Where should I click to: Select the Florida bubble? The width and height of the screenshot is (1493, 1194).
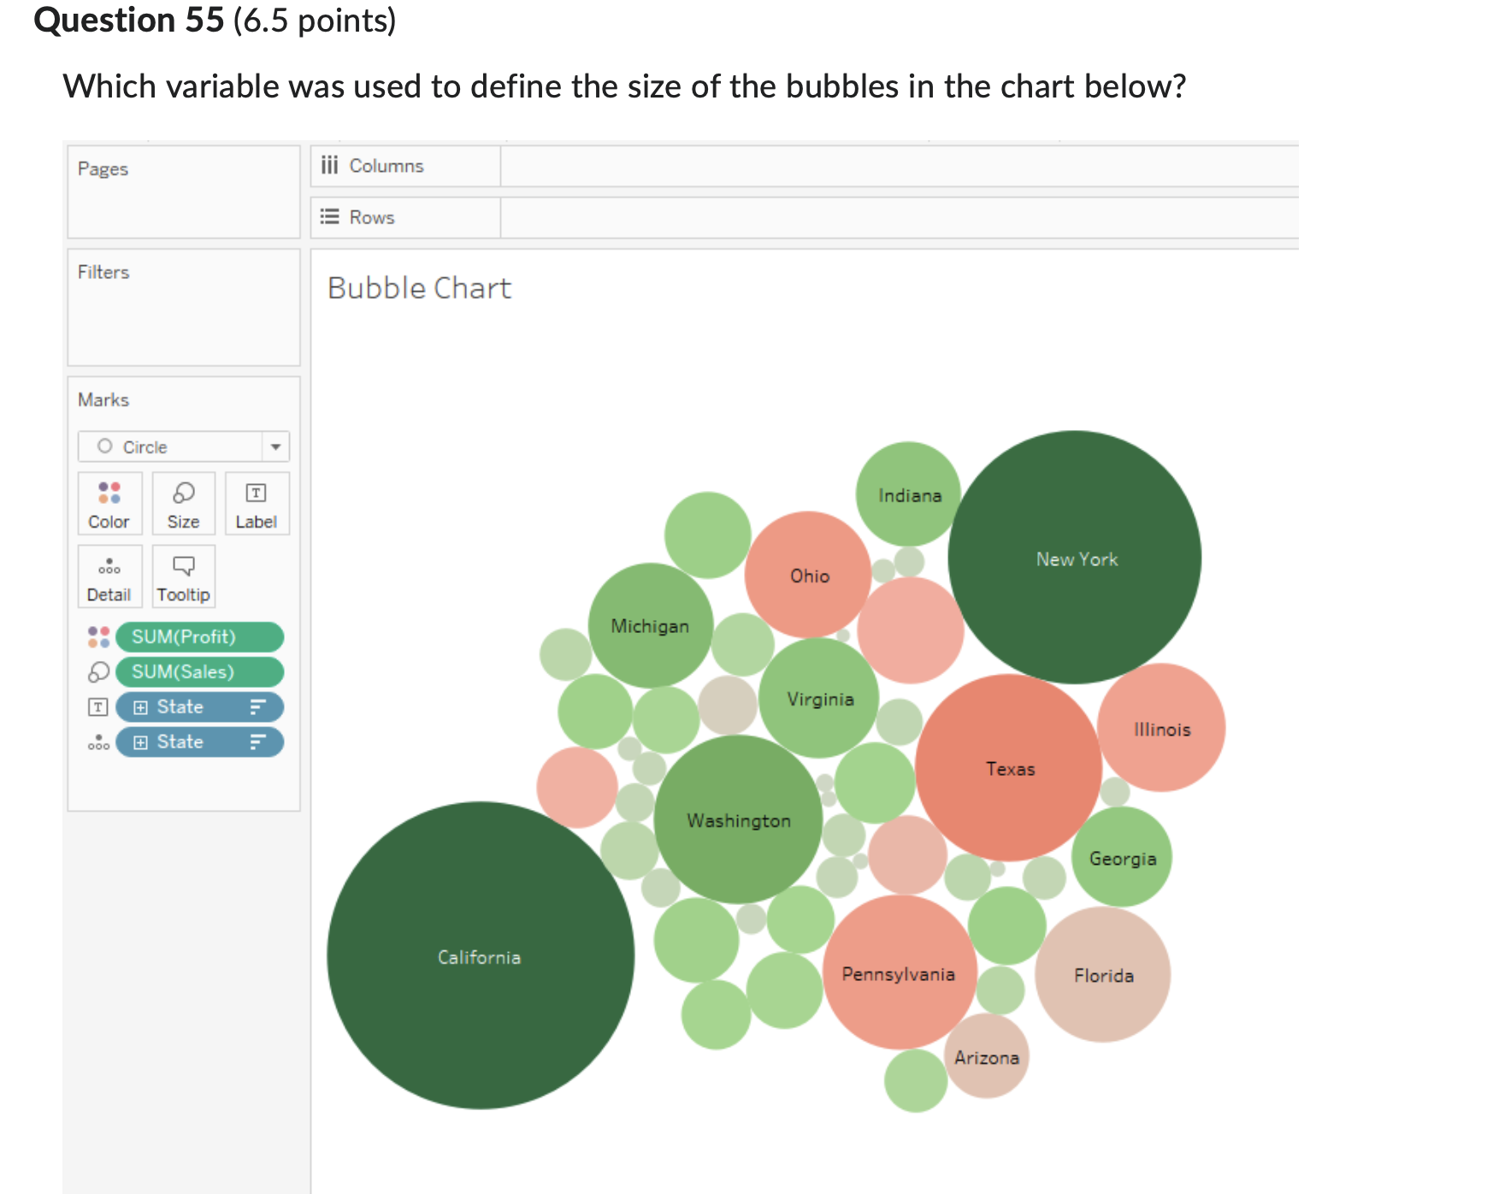click(x=1103, y=974)
